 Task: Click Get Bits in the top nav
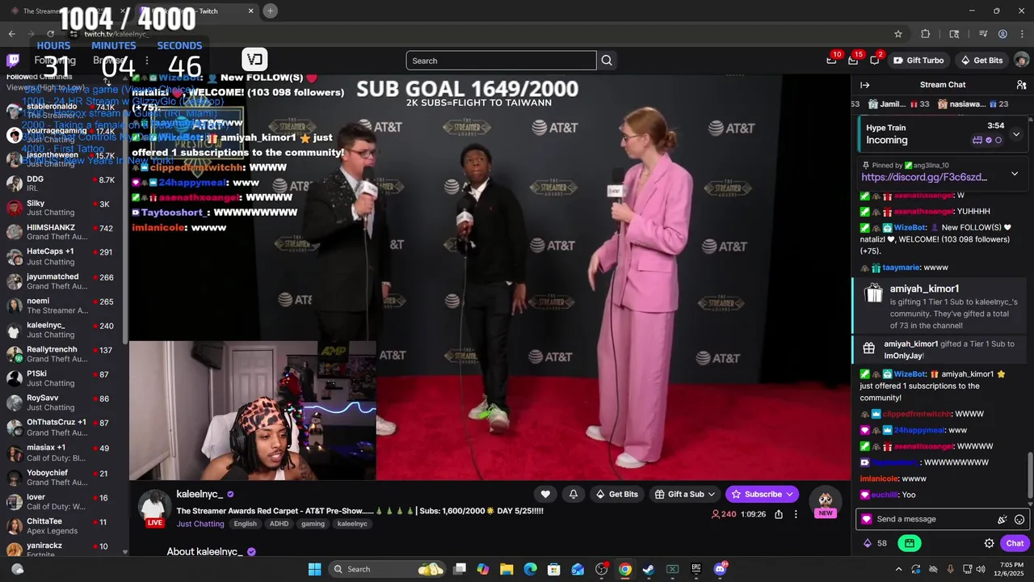point(981,61)
